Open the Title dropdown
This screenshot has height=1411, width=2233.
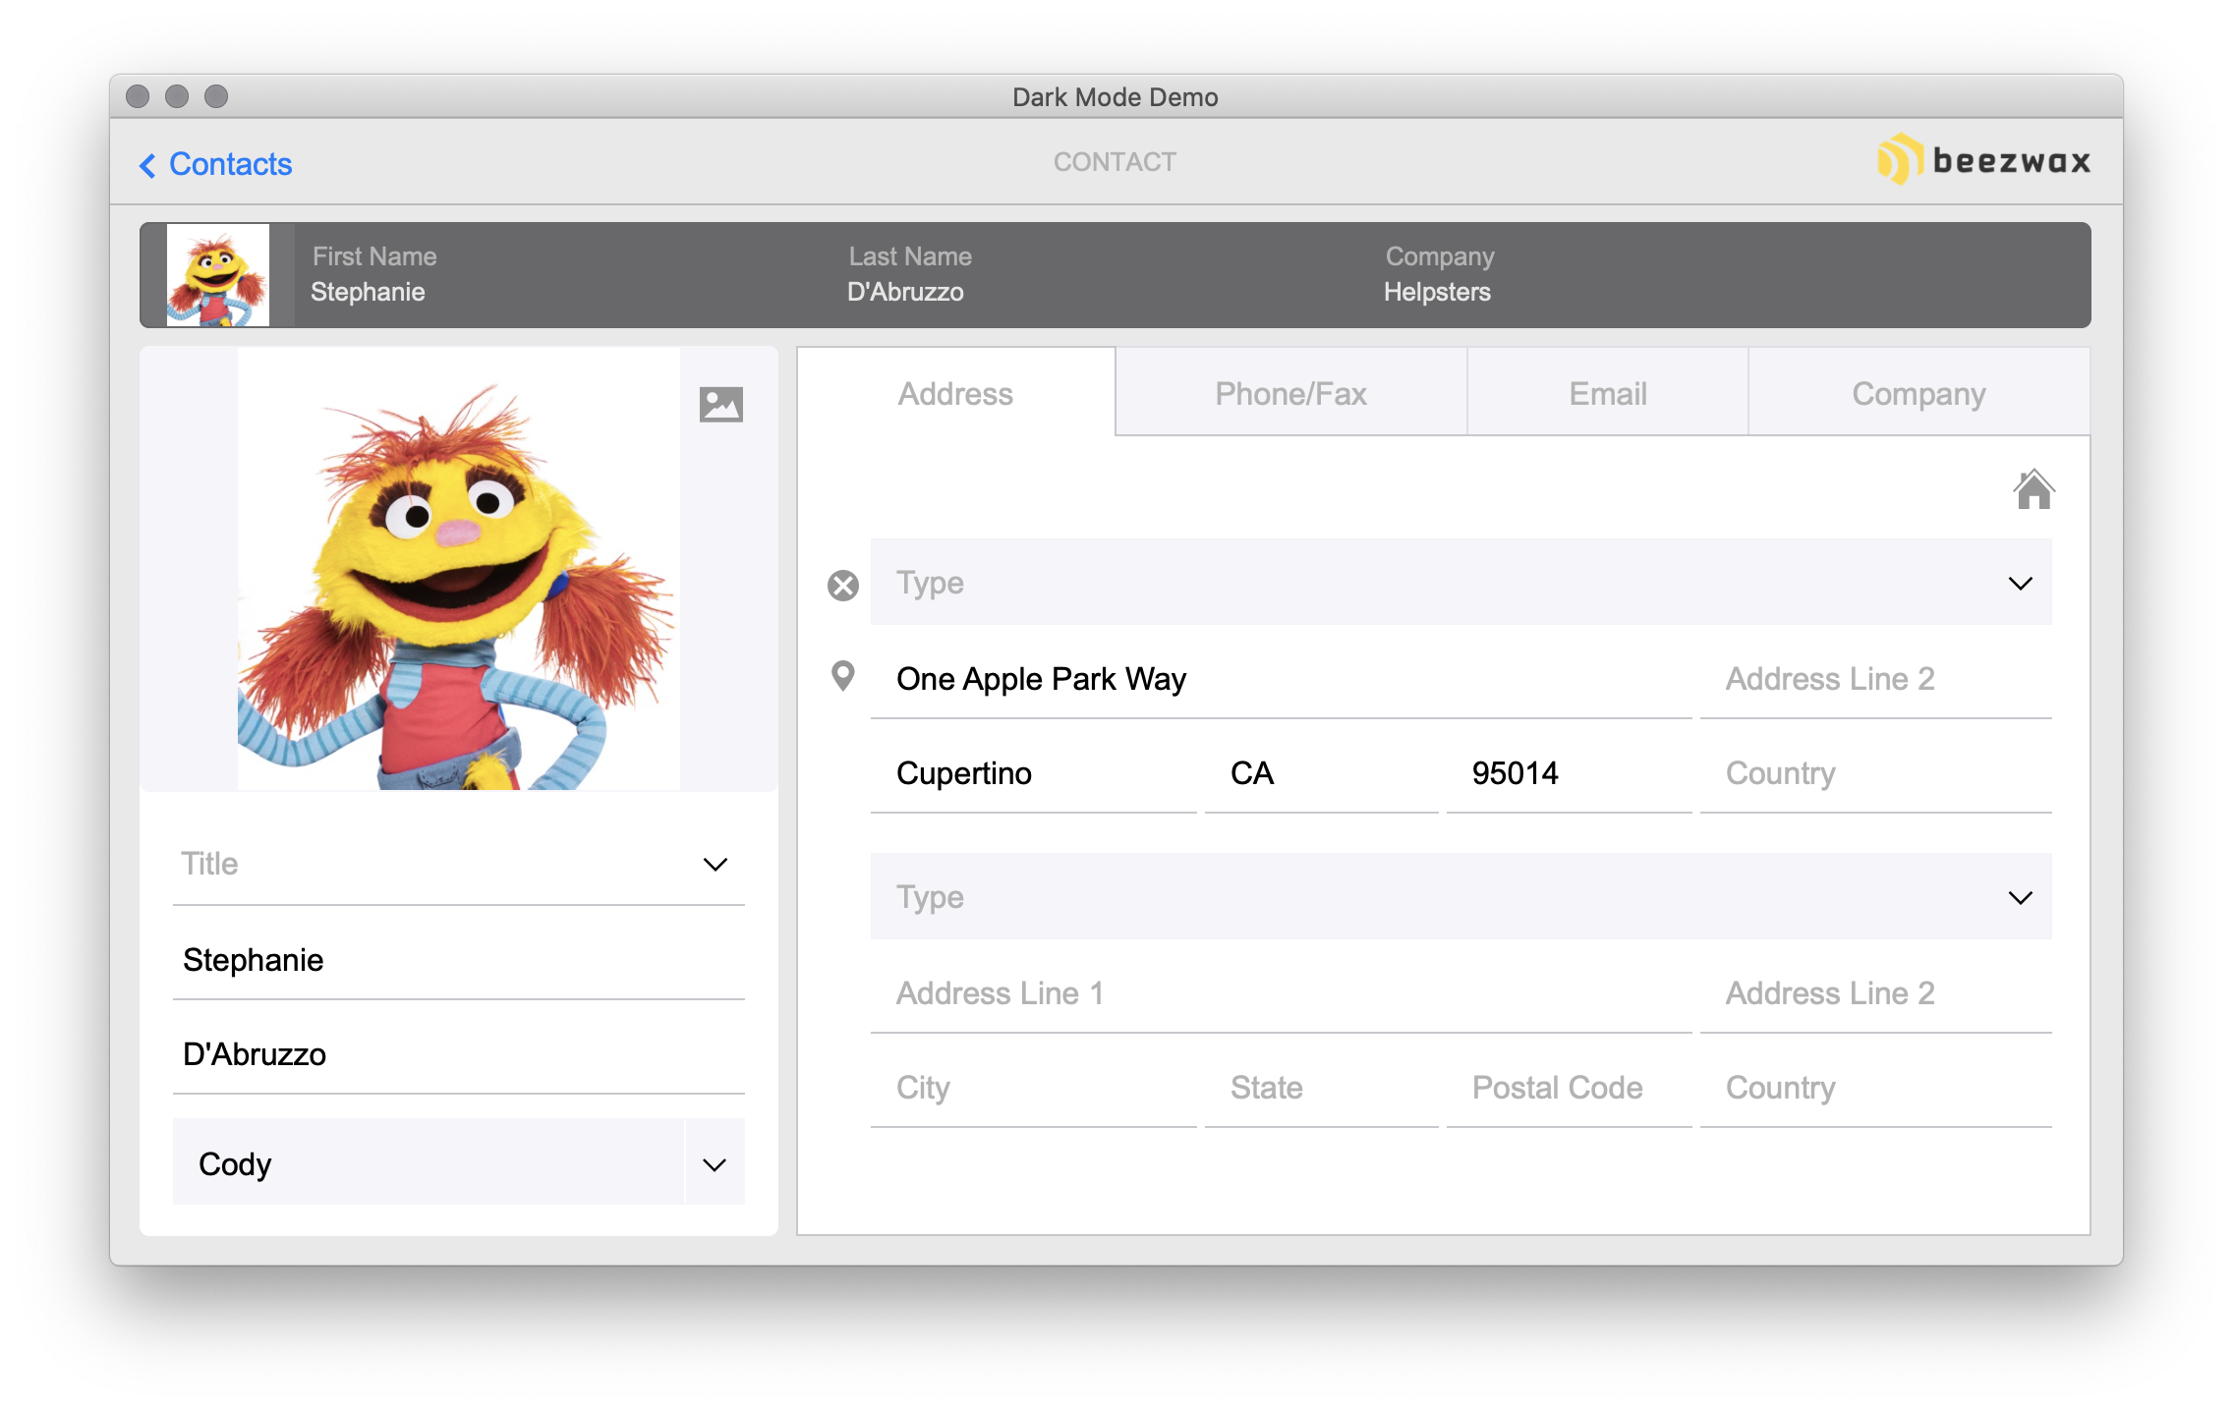[458, 865]
